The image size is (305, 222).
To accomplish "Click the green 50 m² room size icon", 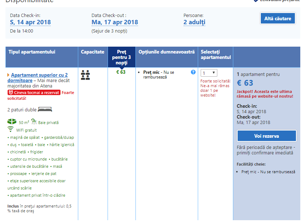I will (x=12, y=122).
